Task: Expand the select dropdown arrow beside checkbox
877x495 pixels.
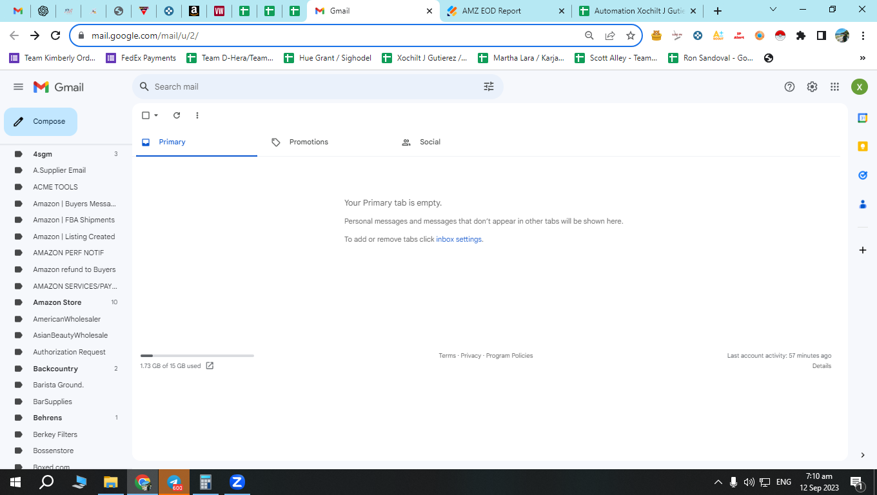Action: [156, 115]
